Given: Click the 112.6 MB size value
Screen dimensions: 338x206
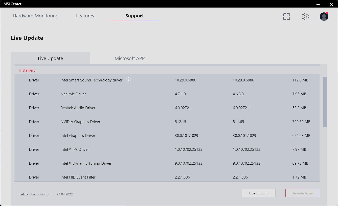Looking at the screenshot, I should coord(300,80).
